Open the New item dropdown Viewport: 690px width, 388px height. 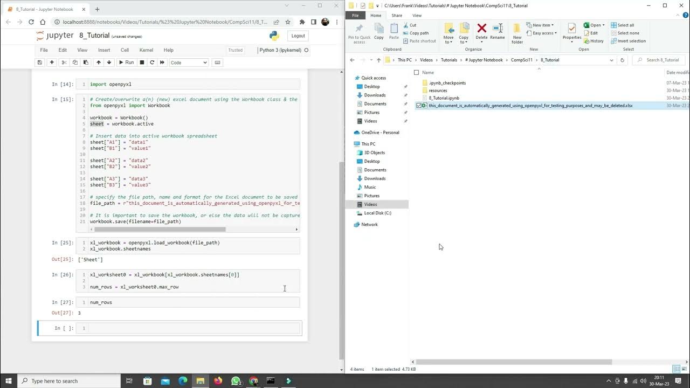click(x=540, y=25)
